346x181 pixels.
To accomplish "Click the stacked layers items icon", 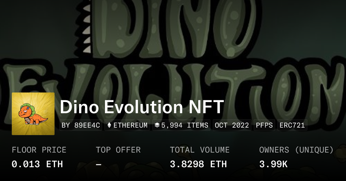I will point(157,125).
